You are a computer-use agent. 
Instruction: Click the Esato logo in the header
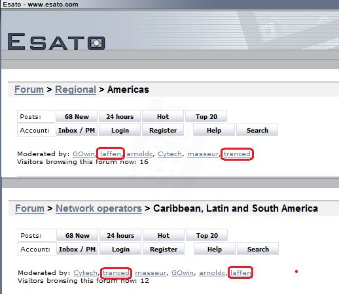coord(56,41)
